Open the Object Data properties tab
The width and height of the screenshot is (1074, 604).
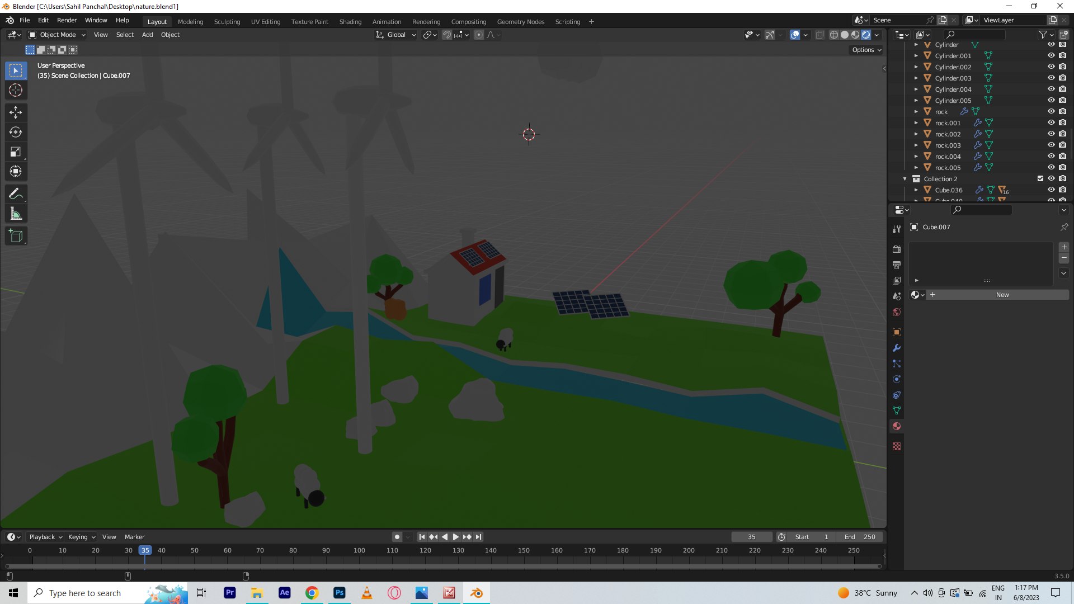pos(897,410)
